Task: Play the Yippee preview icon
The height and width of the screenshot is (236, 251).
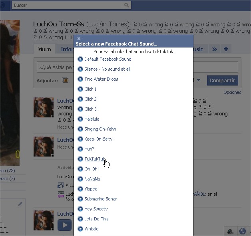Action: coord(80,189)
